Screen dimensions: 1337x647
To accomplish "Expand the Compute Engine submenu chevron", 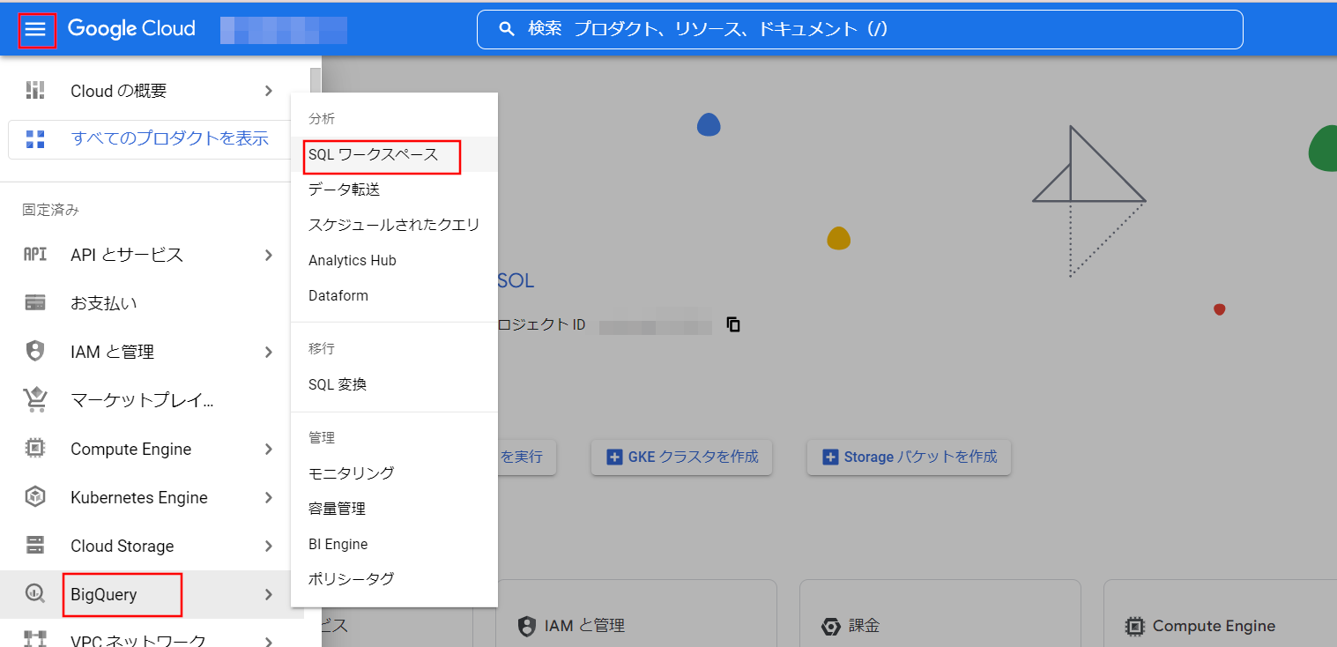I will 269,449.
